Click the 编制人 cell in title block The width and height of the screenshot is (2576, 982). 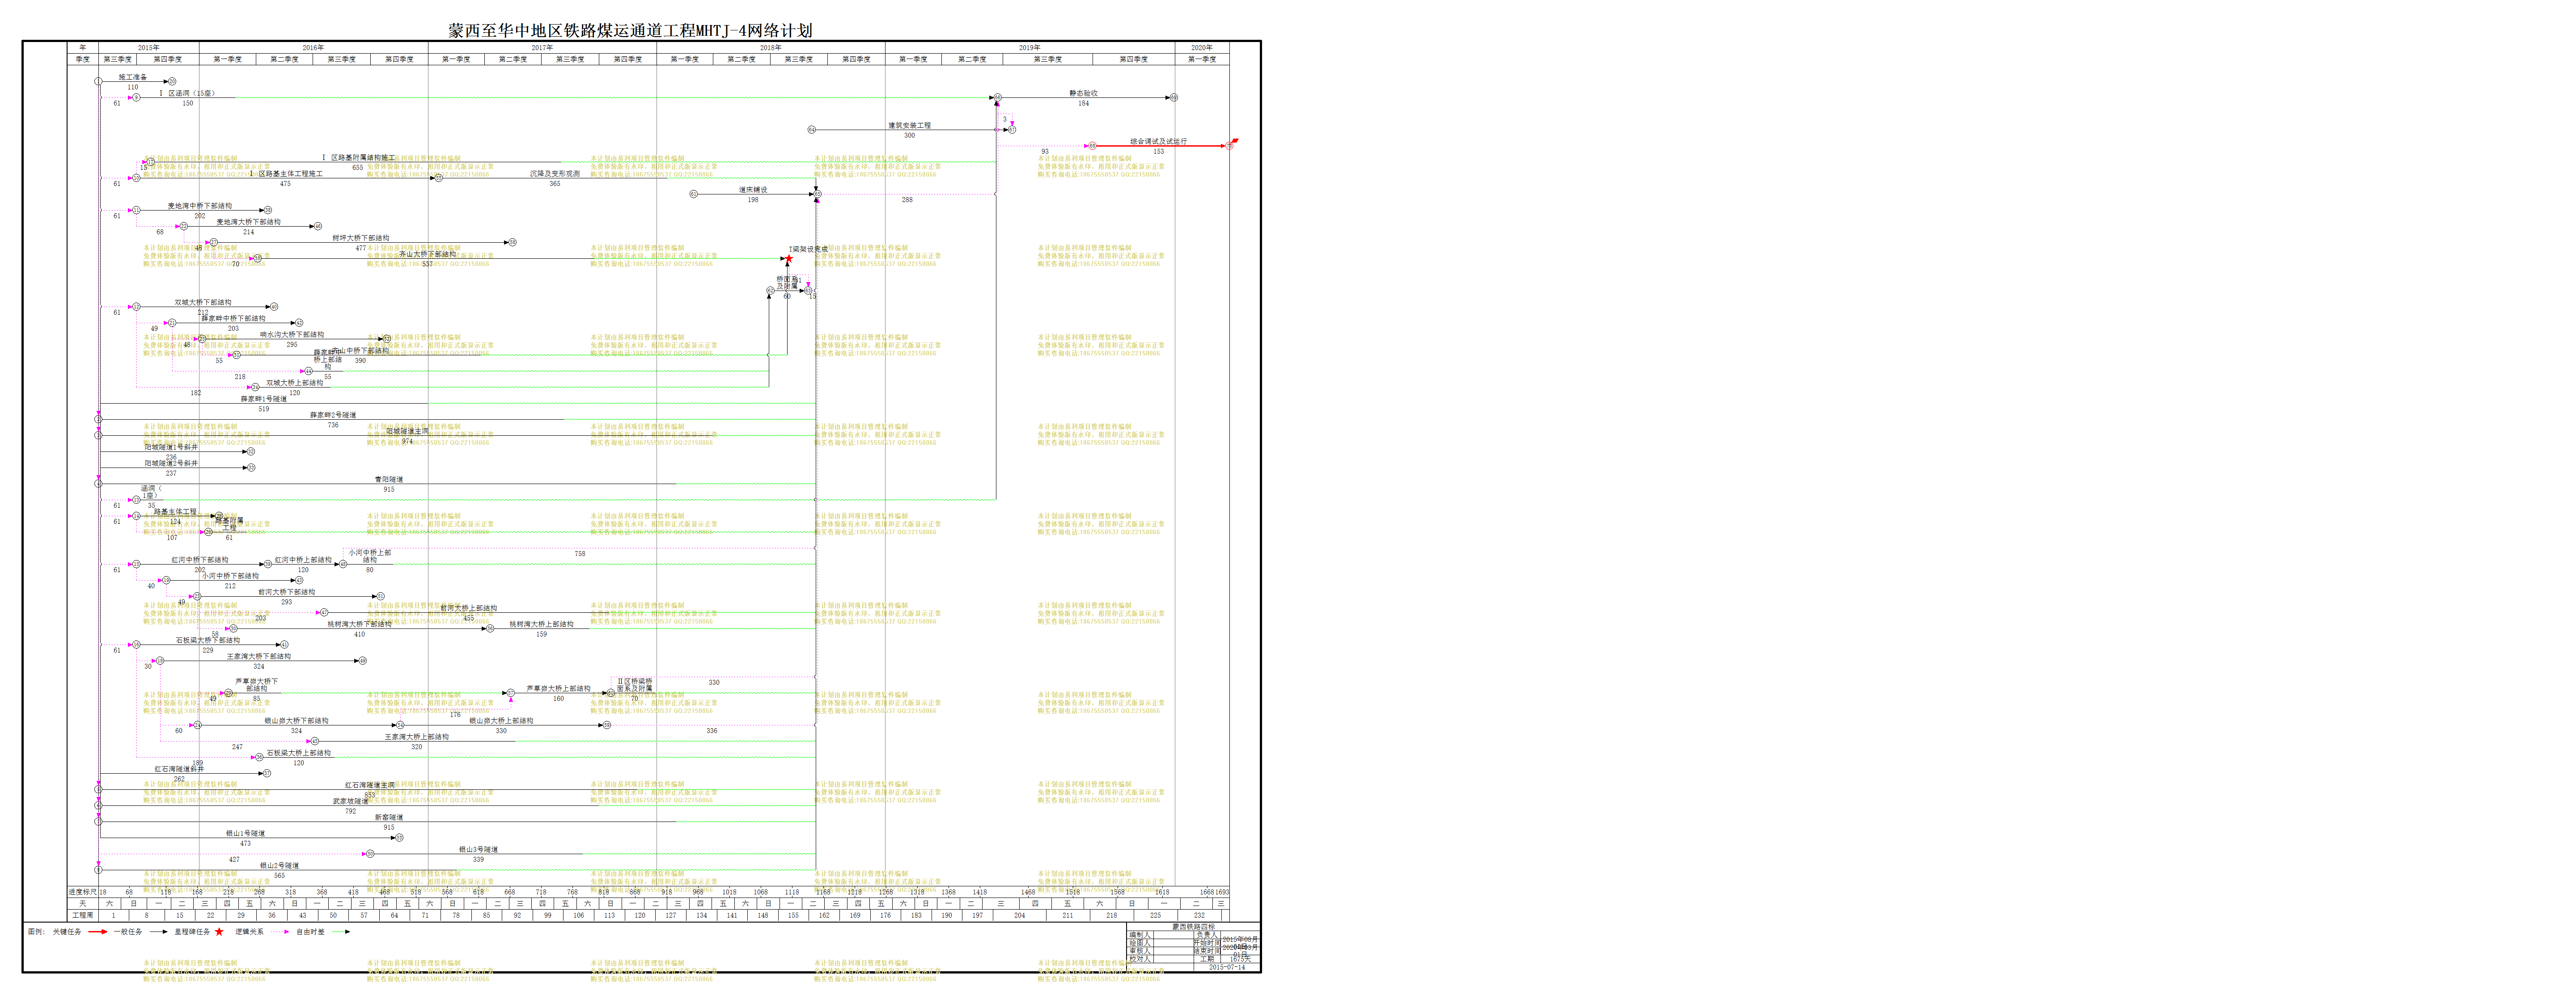click(1139, 934)
